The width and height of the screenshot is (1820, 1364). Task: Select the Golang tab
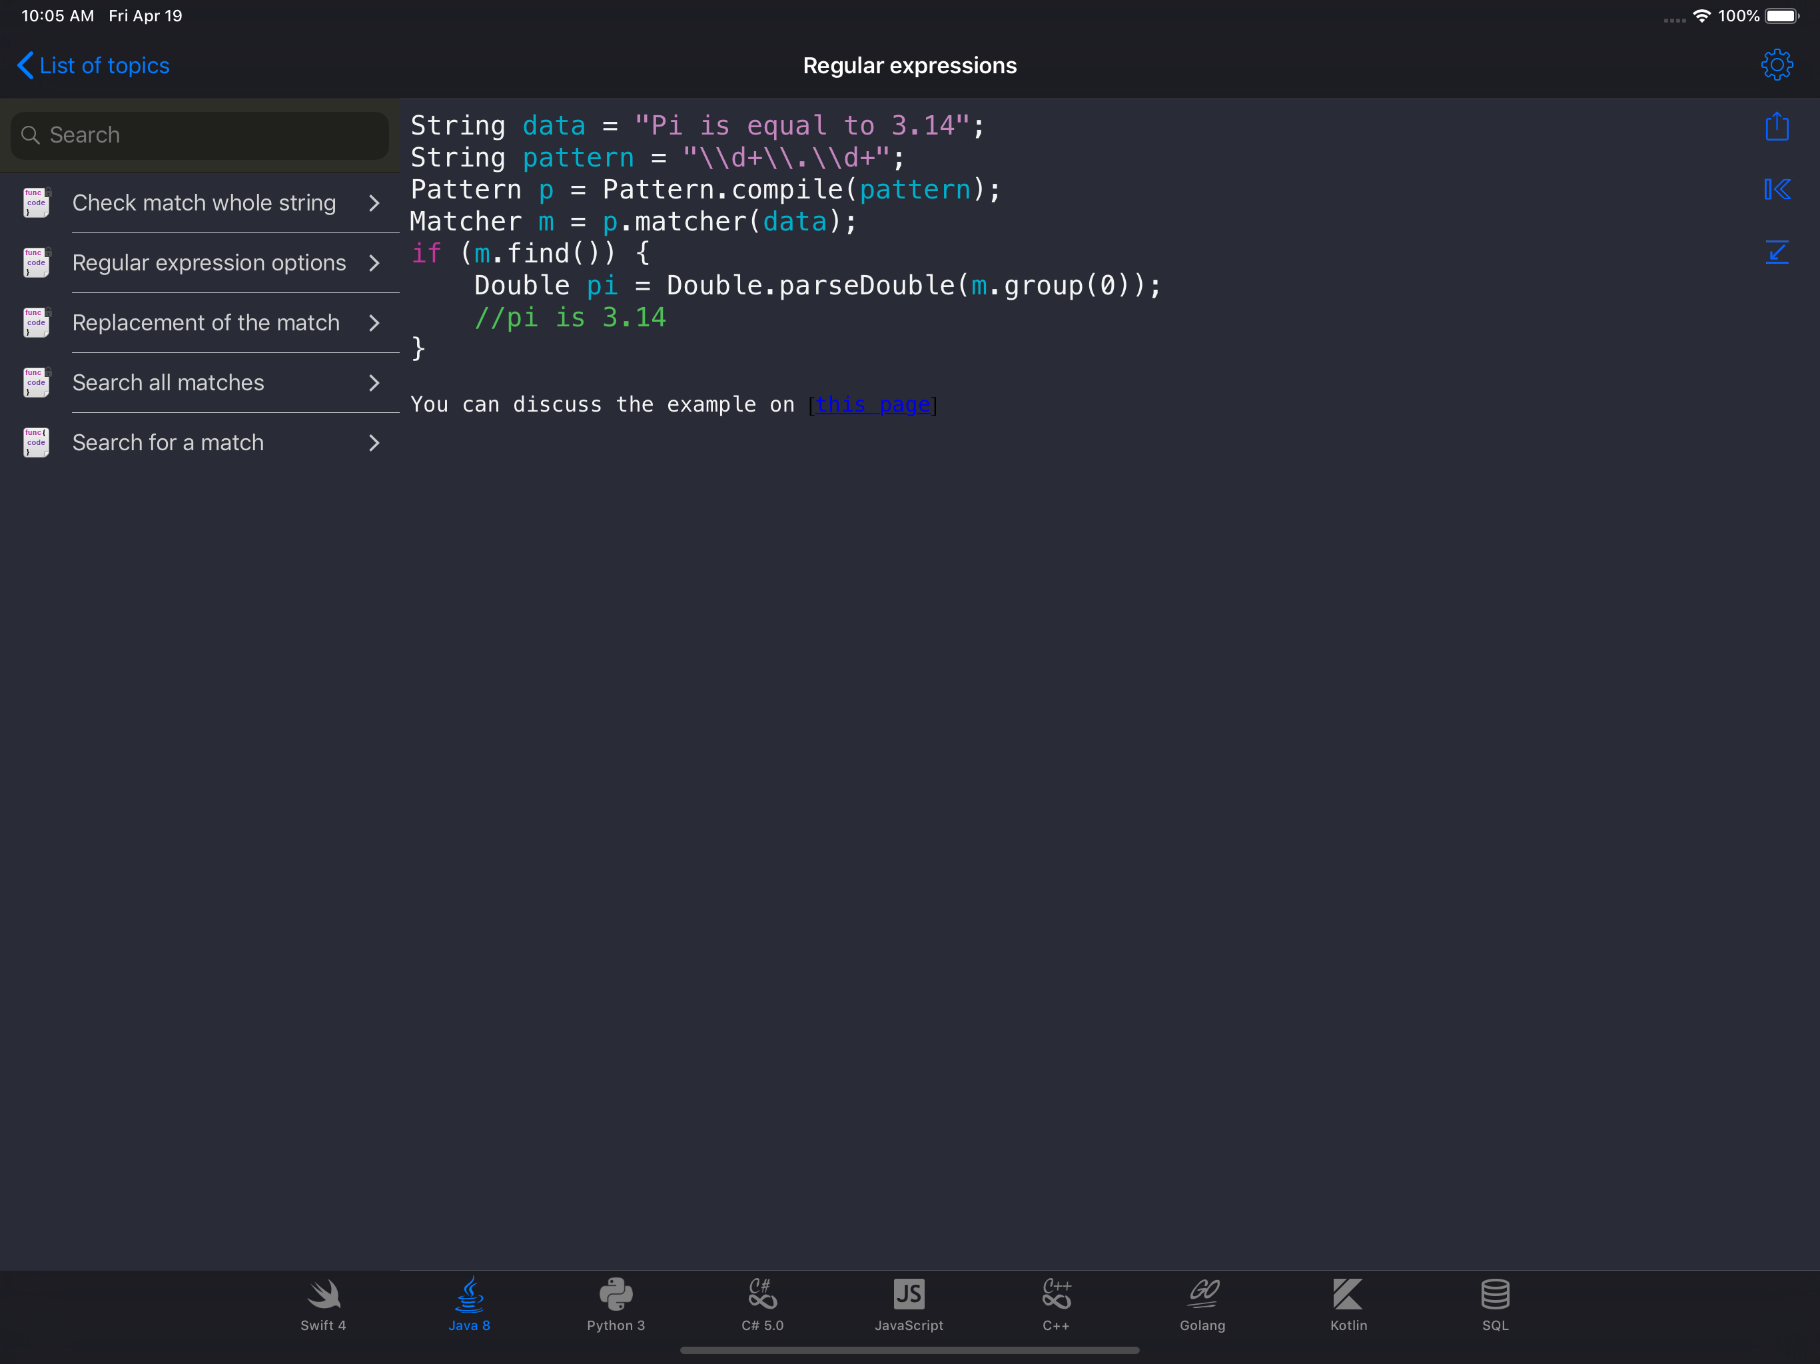[1202, 1304]
